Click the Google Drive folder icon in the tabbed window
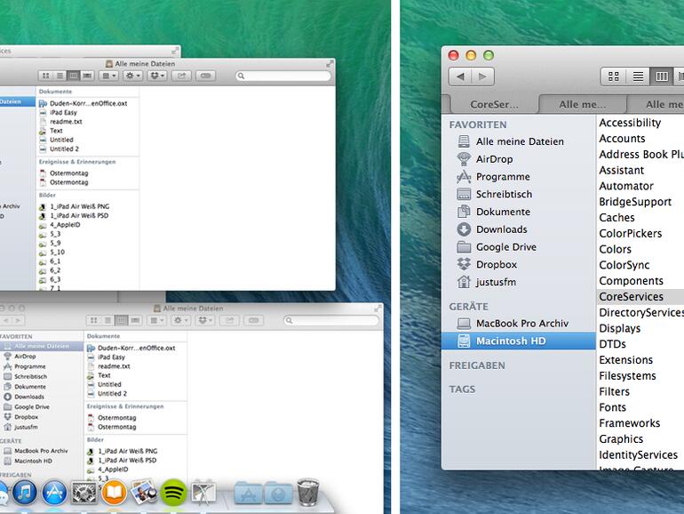The height and width of the screenshot is (514, 684). (x=464, y=247)
